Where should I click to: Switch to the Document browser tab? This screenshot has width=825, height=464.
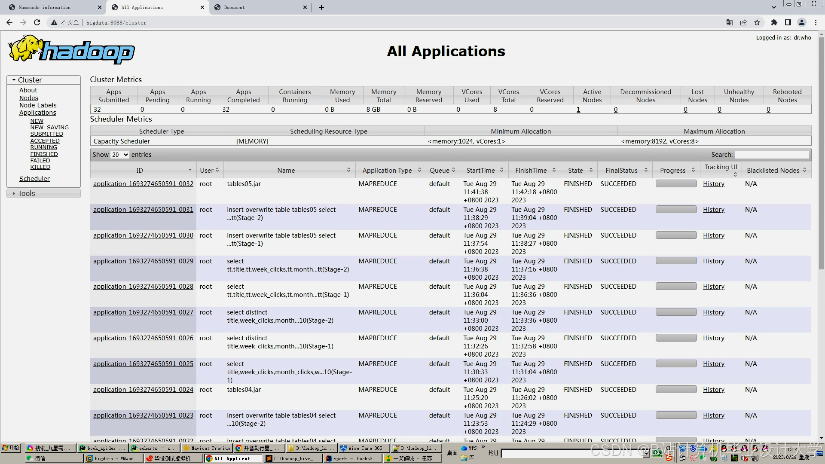pyautogui.click(x=234, y=7)
